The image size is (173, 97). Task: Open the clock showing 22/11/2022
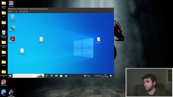[x=105, y=76]
